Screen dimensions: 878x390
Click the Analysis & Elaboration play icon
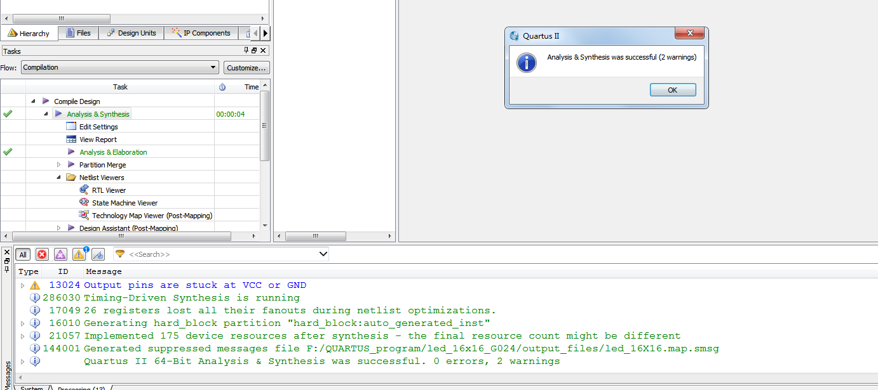71,152
